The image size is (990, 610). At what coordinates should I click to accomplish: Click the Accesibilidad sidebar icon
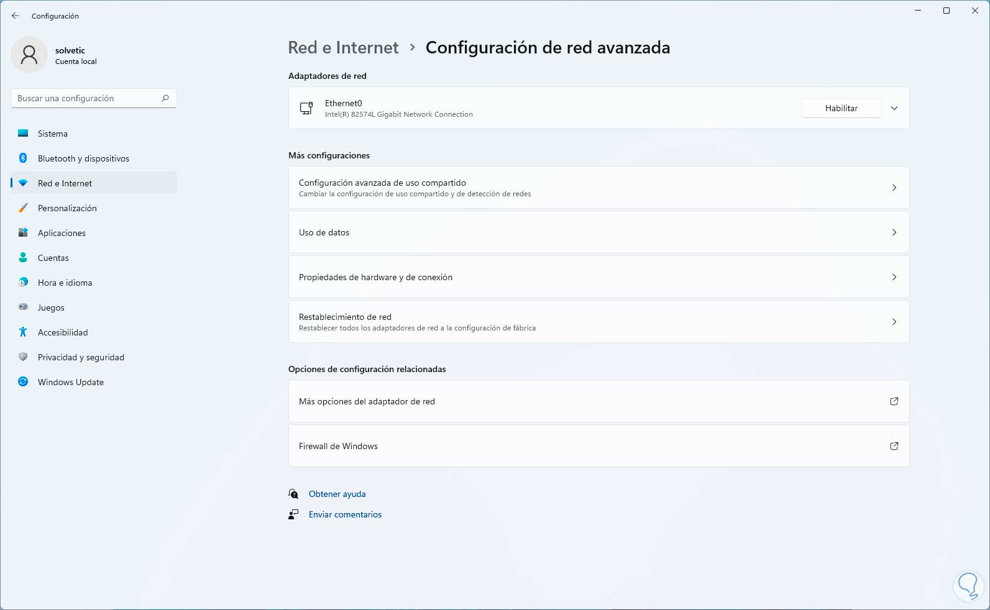click(x=23, y=332)
